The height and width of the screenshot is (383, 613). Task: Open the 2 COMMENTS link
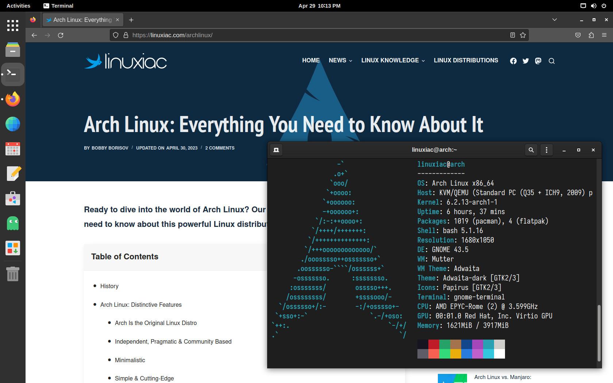coord(220,148)
